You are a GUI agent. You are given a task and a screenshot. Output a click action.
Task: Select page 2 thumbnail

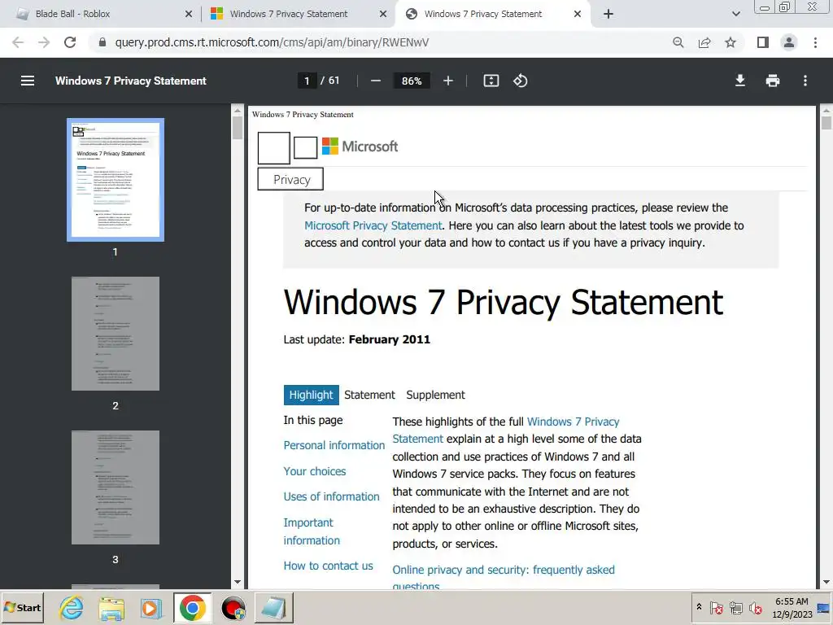(x=116, y=333)
